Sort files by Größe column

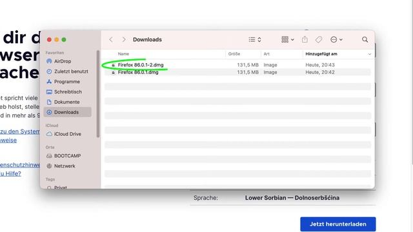pos(234,54)
